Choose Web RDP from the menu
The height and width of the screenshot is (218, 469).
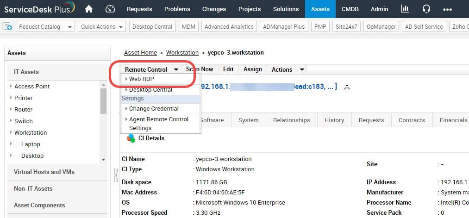pos(142,79)
